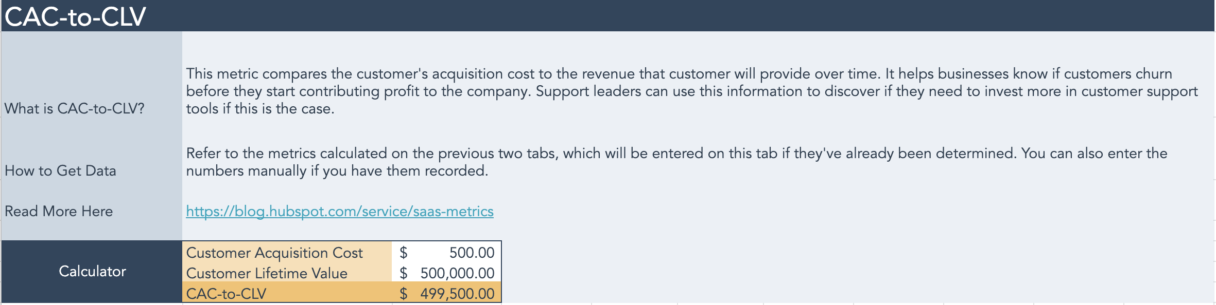Click the dollar sign beside 500,000.00

pyautogui.click(x=404, y=273)
